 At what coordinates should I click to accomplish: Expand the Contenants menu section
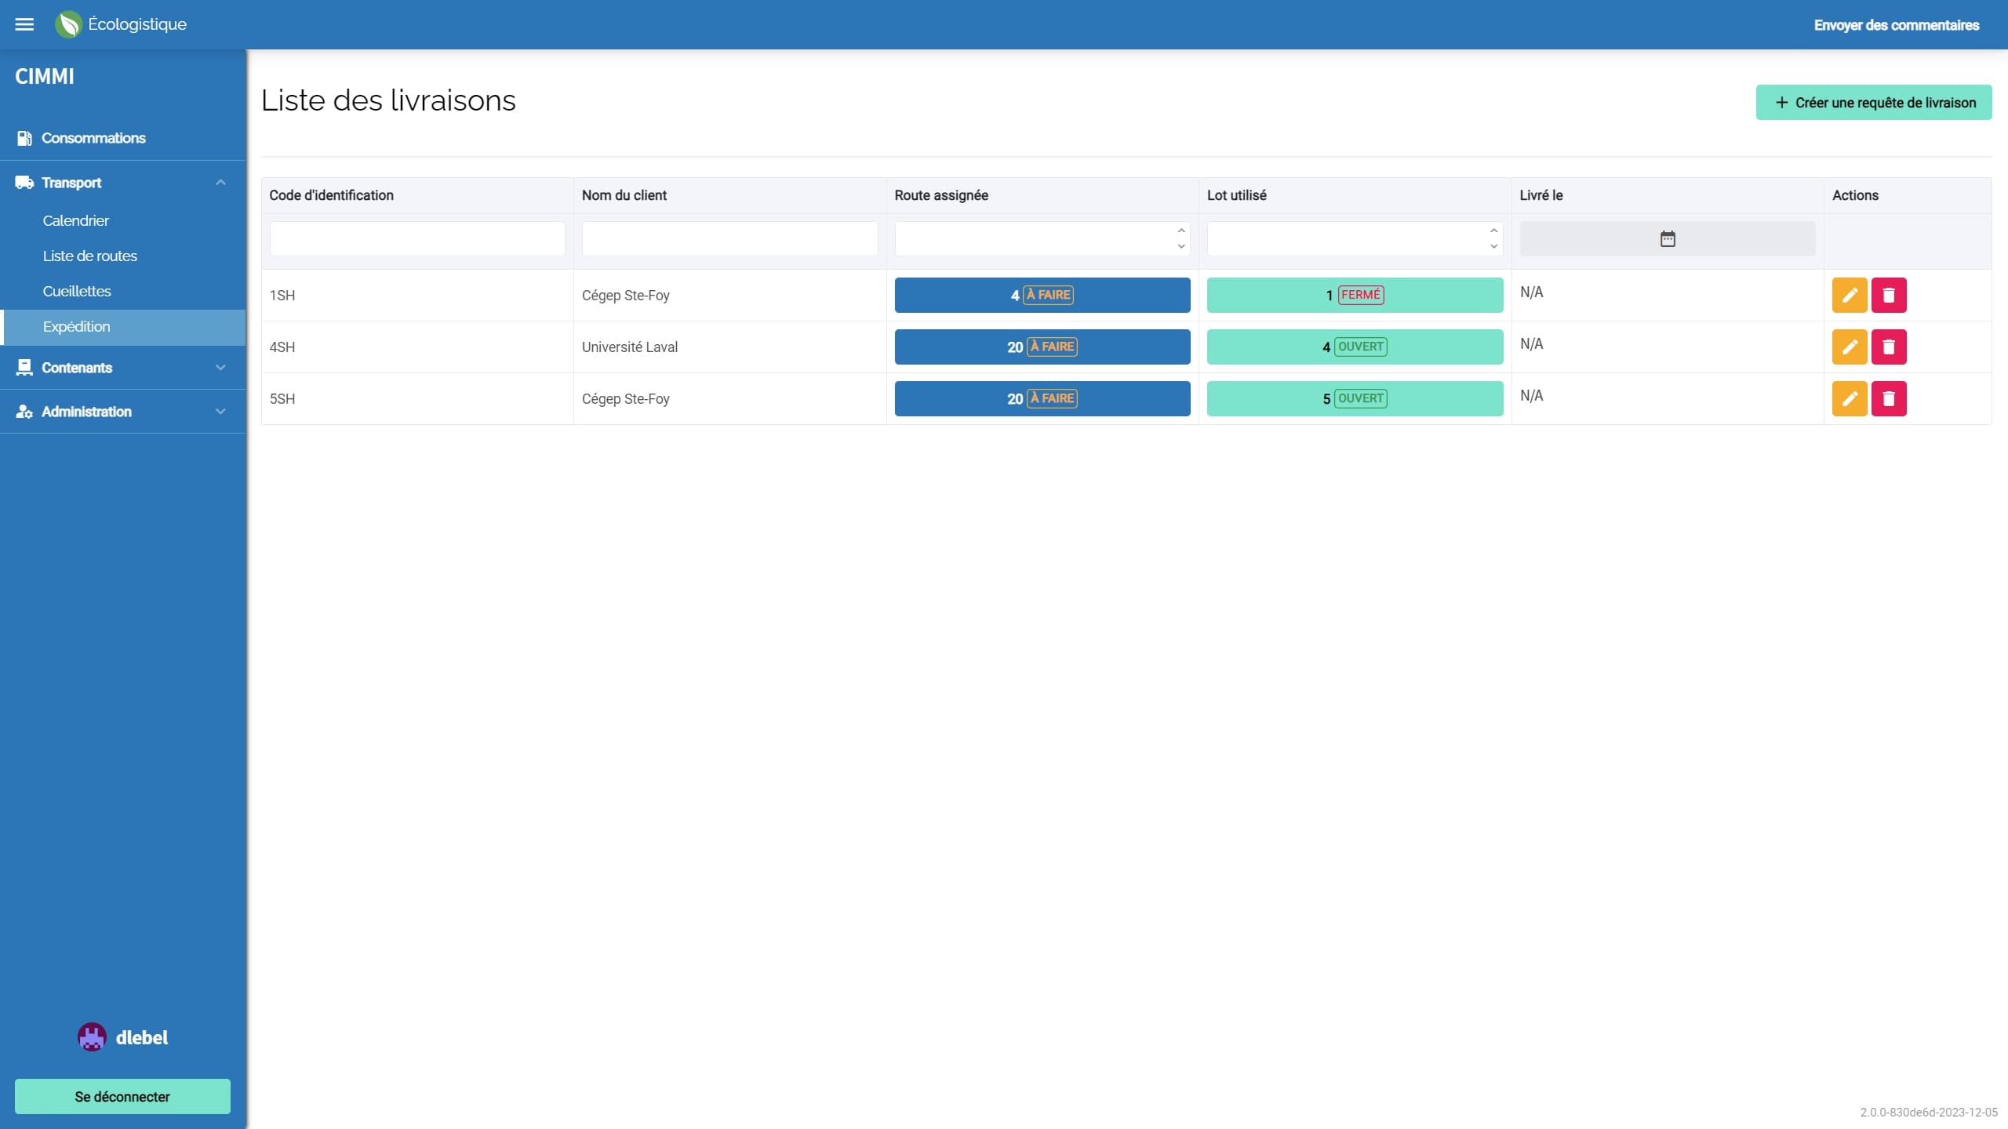pos(220,368)
